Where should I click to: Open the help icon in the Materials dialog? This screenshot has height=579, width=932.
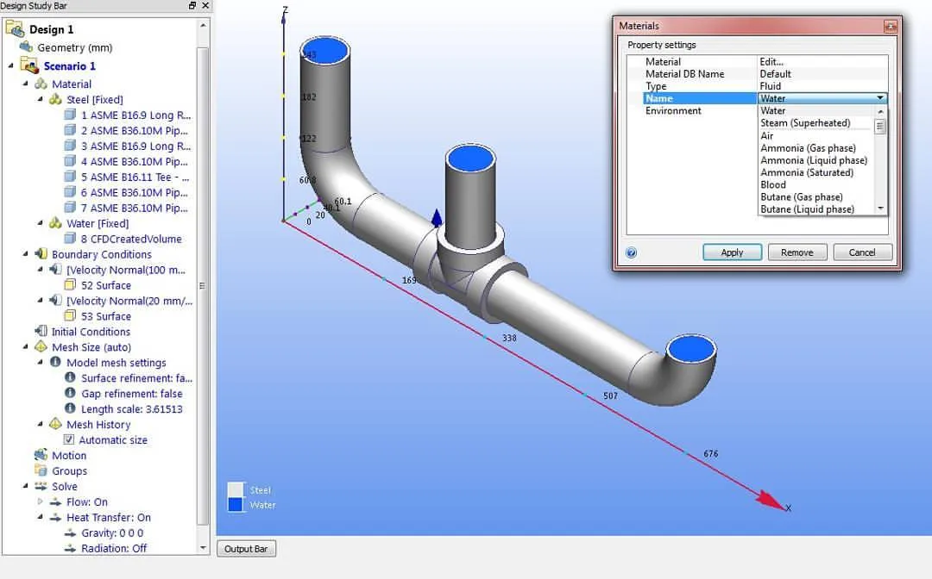[x=631, y=252]
